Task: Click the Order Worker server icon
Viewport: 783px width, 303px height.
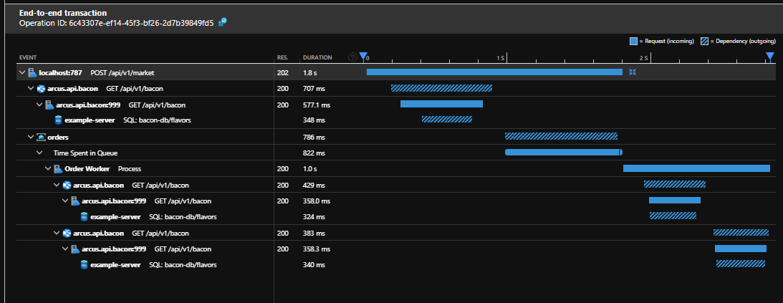Action: [58, 168]
